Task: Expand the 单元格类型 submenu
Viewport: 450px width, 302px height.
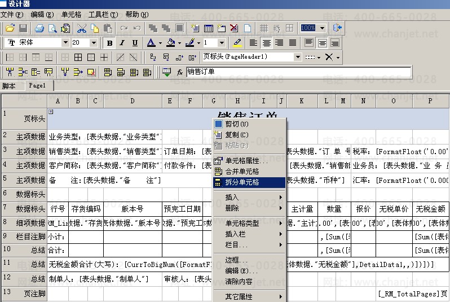Action: [249, 223]
